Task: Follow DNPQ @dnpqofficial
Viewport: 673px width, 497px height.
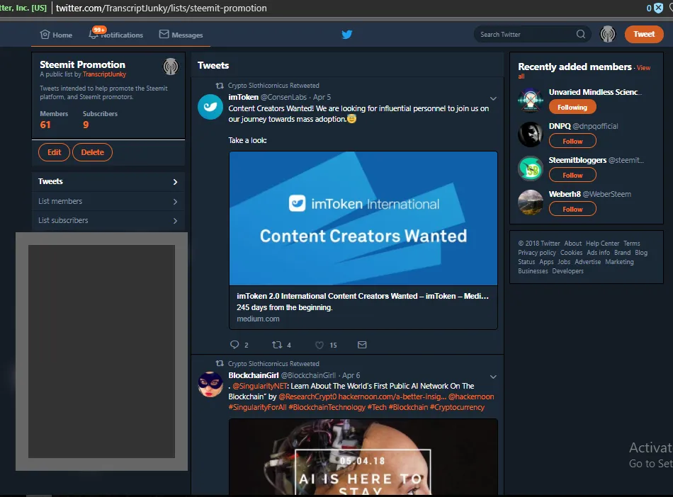Action: tap(572, 141)
